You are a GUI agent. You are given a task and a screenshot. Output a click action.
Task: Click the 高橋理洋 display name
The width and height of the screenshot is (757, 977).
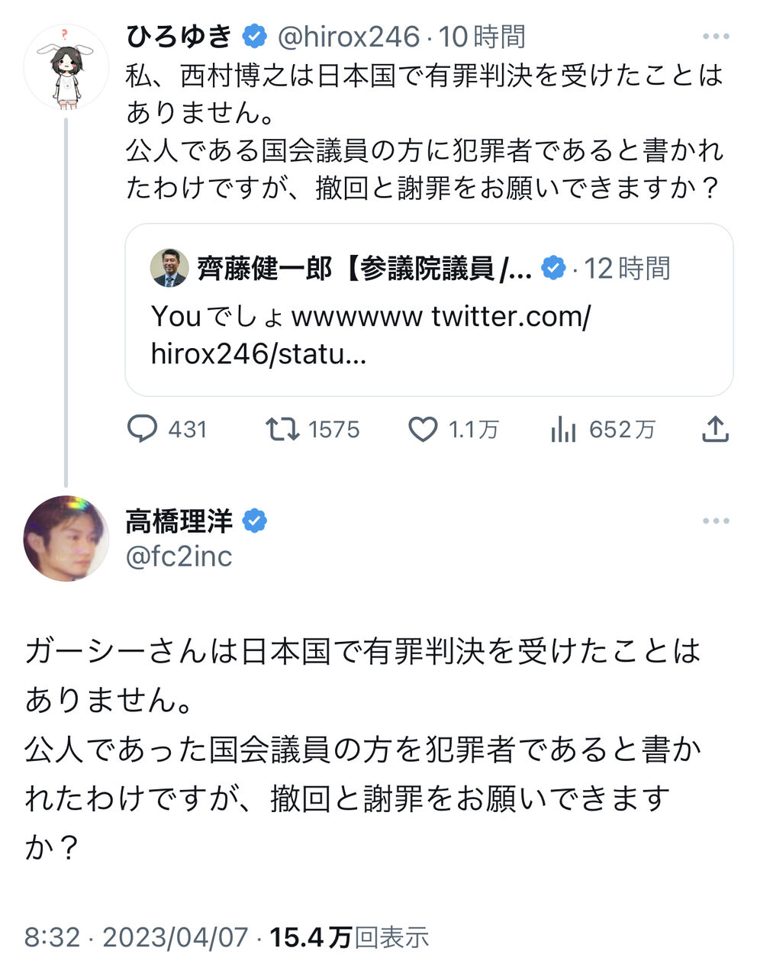click(179, 521)
